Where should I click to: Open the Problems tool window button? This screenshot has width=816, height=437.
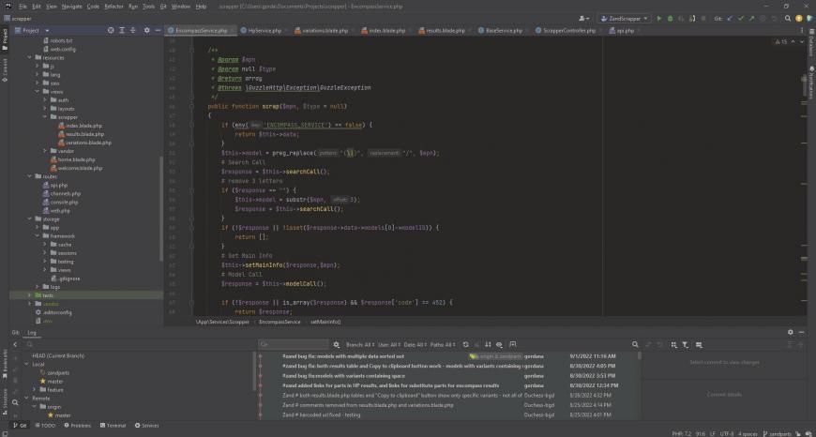tap(77, 425)
